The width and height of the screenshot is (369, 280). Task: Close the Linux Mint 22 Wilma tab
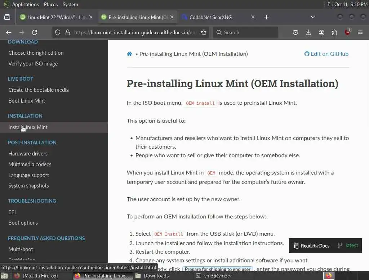pyautogui.click(x=91, y=17)
